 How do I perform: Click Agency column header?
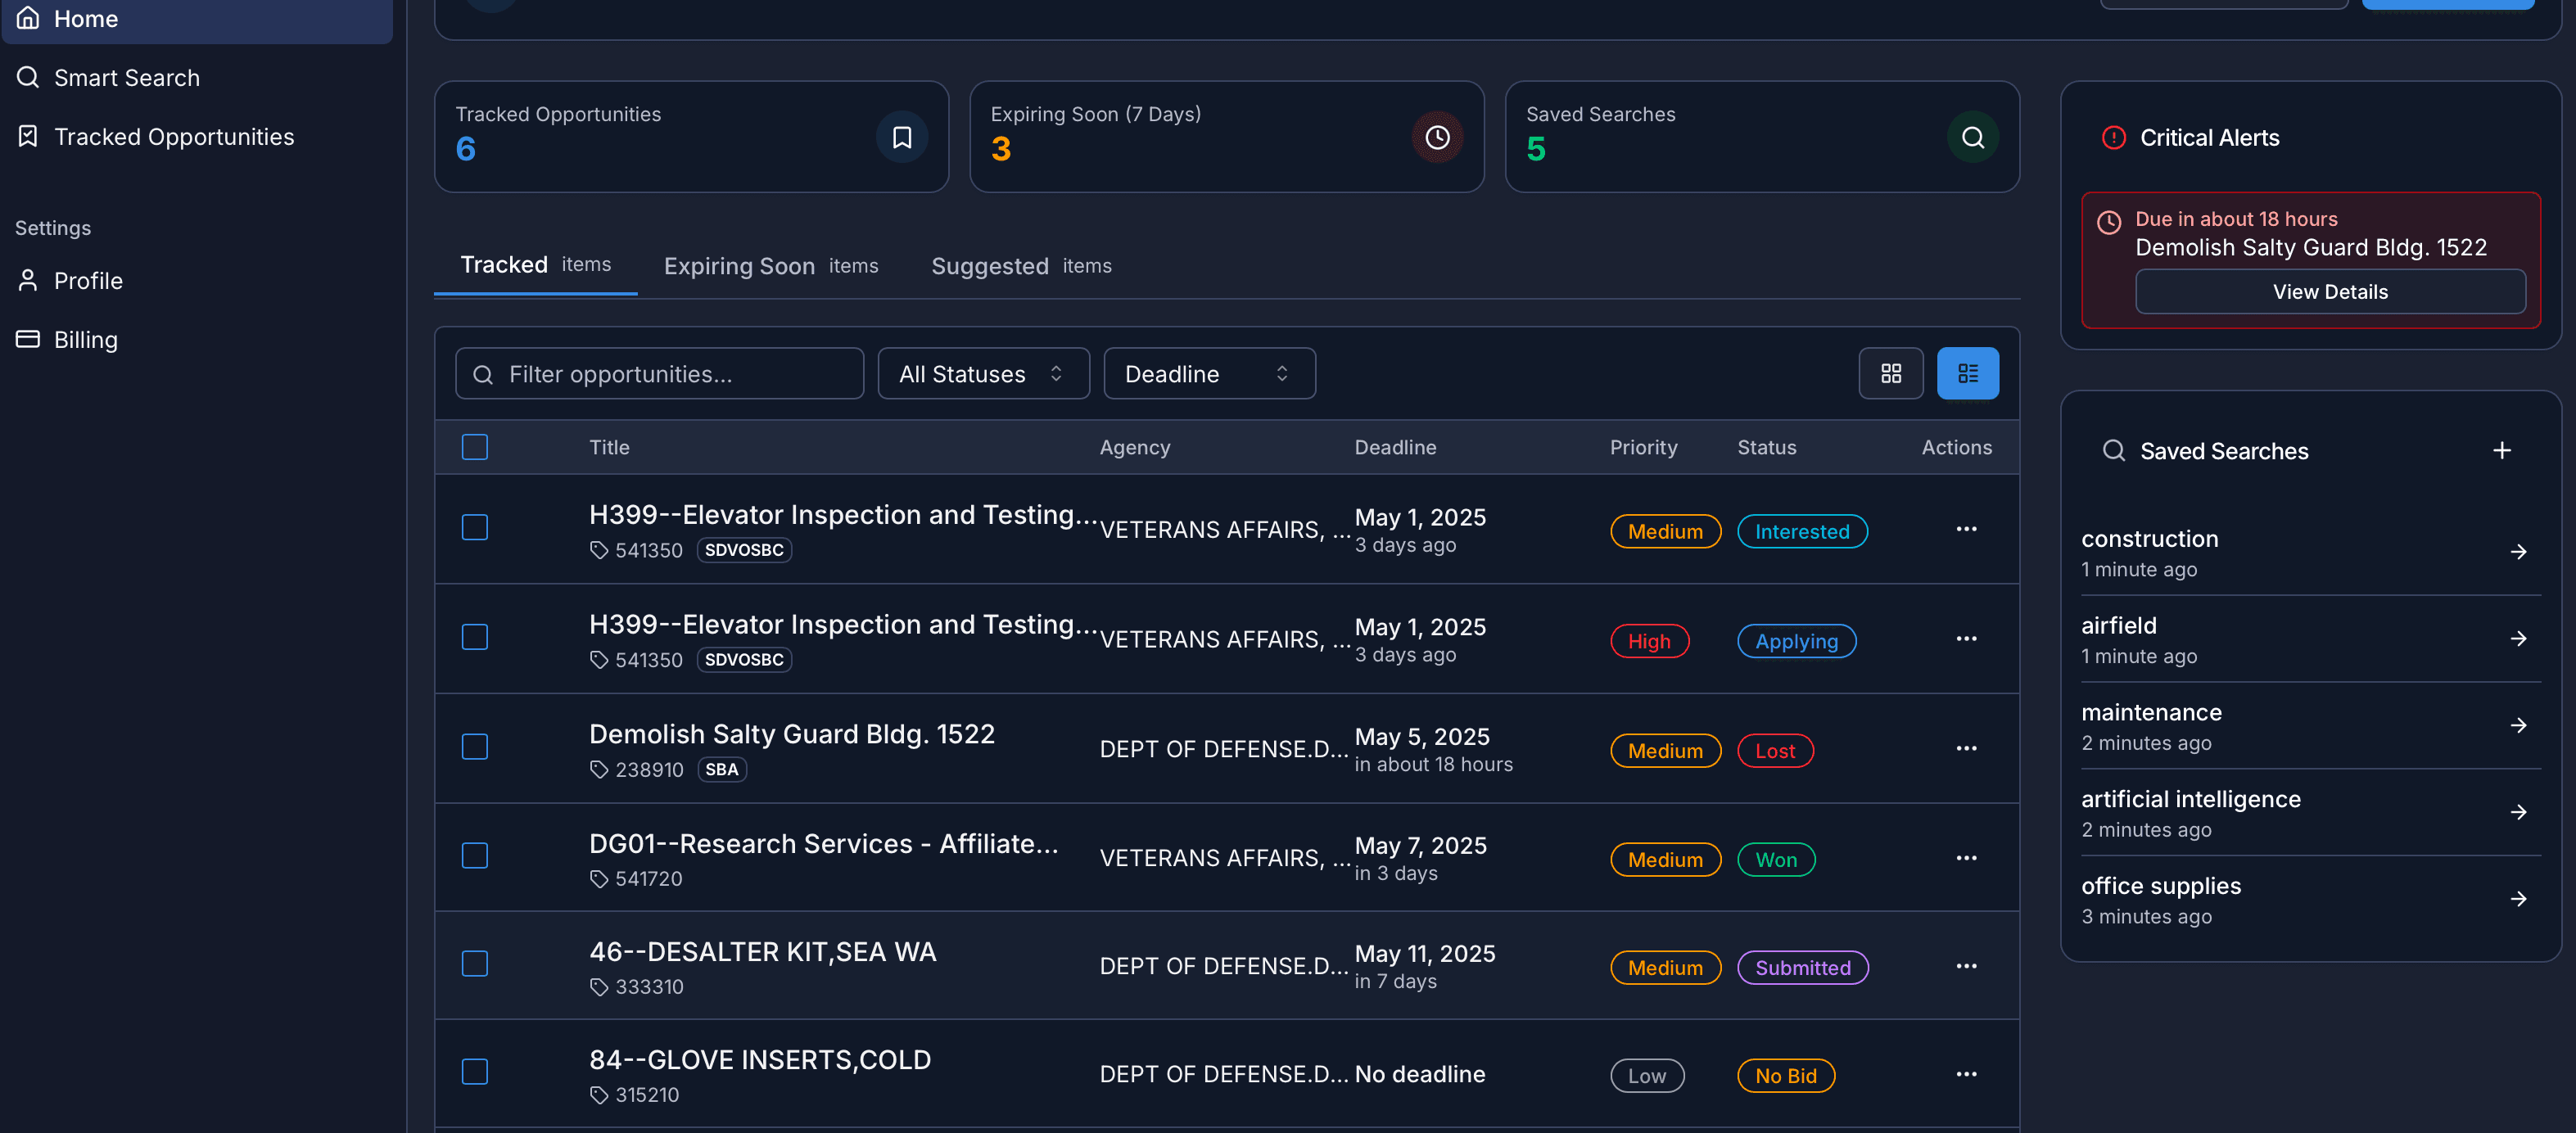pos(1134,448)
